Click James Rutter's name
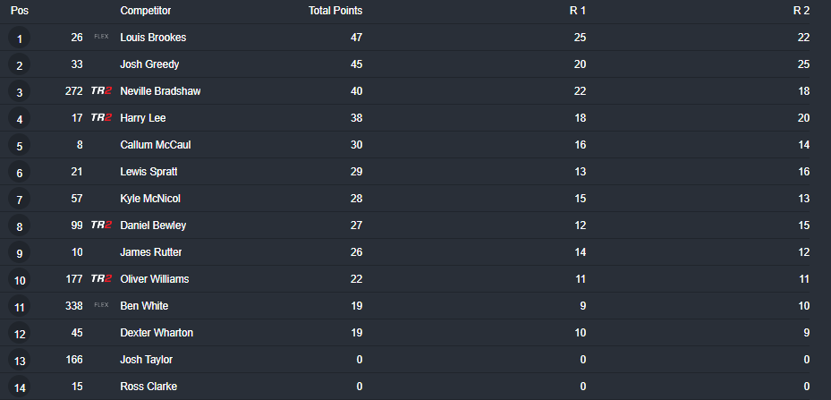The height and width of the screenshot is (400, 831). tap(151, 252)
